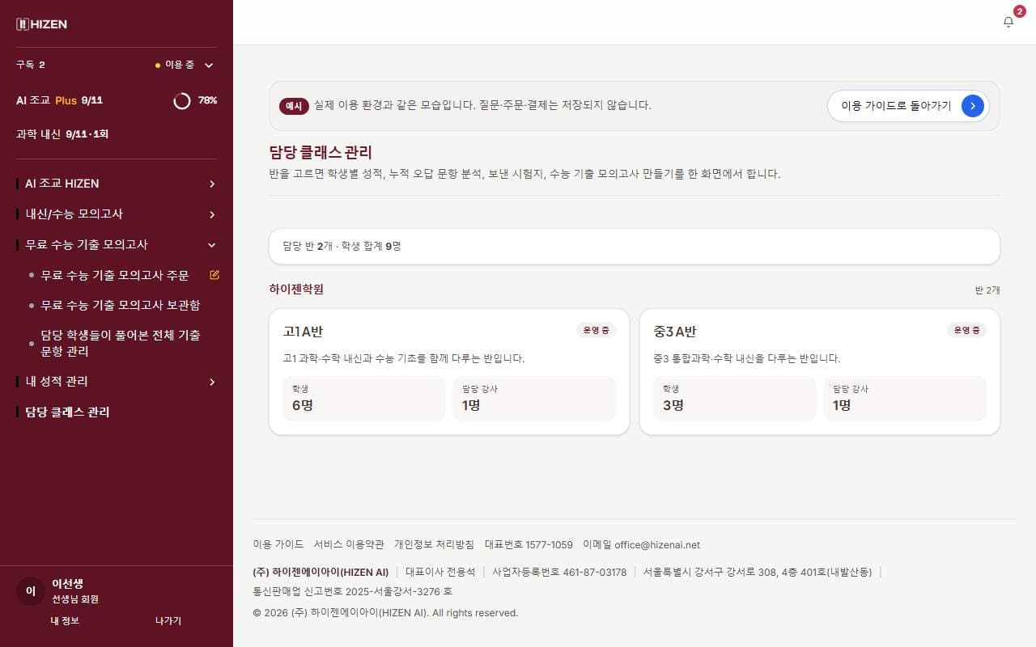
Task: Click the blue arrow in 이용 가이드로 돌아가기
Action: click(973, 105)
